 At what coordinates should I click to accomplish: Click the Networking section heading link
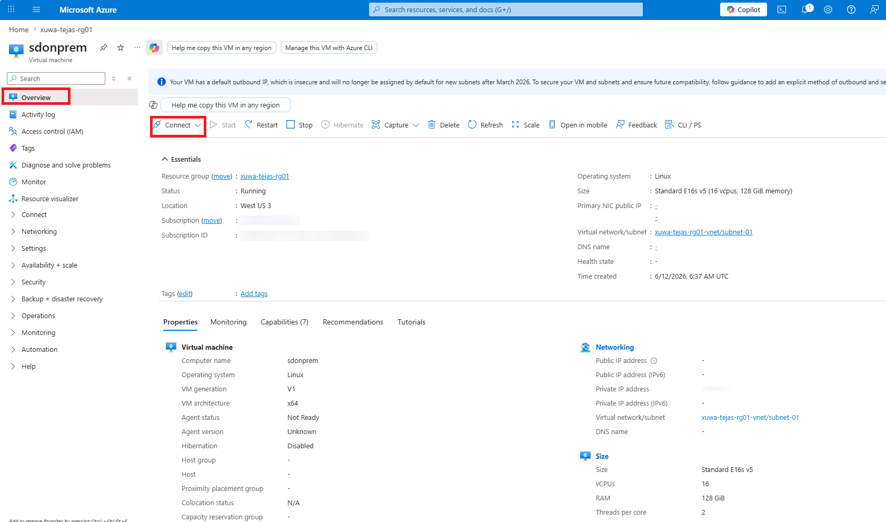(615, 347)
